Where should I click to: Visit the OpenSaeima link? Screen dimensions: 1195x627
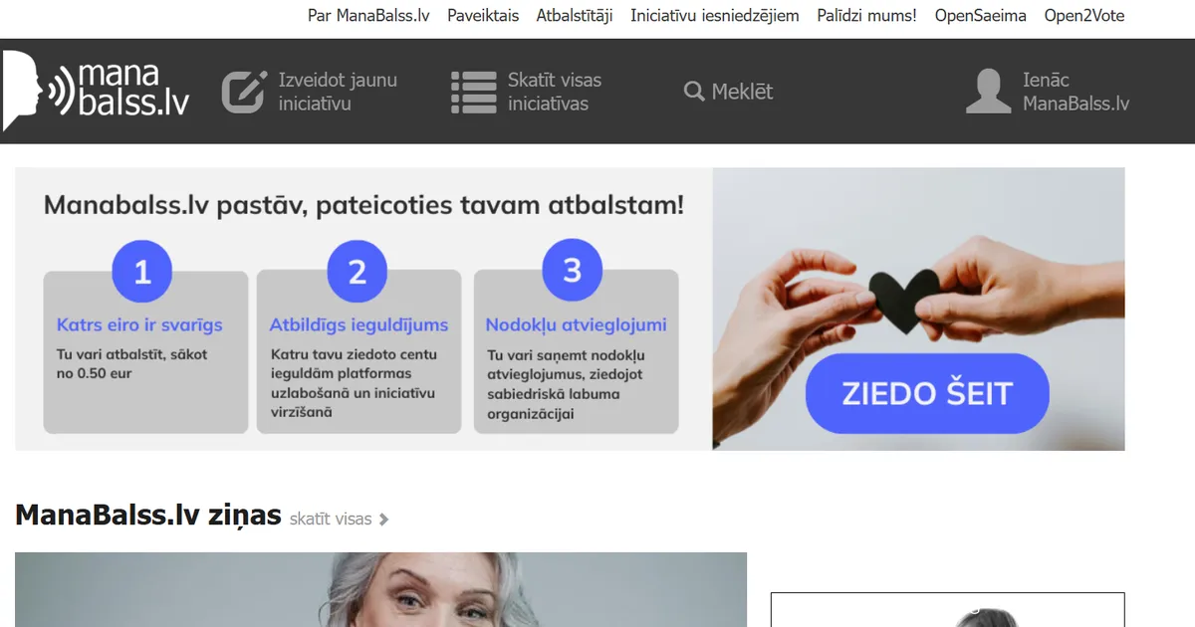[980, 16]
